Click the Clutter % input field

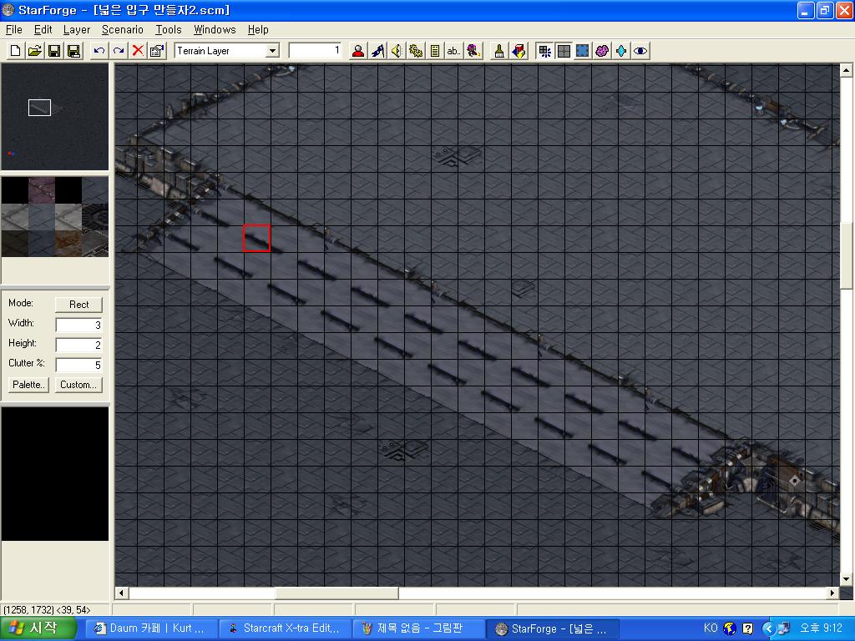tap(79, 365)
